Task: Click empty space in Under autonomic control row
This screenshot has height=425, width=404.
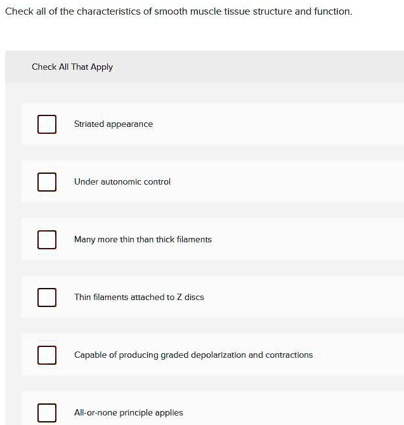Action: point(285,182)
